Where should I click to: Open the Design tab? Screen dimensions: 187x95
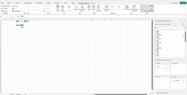pyautogui.click(x=93, y=3)
